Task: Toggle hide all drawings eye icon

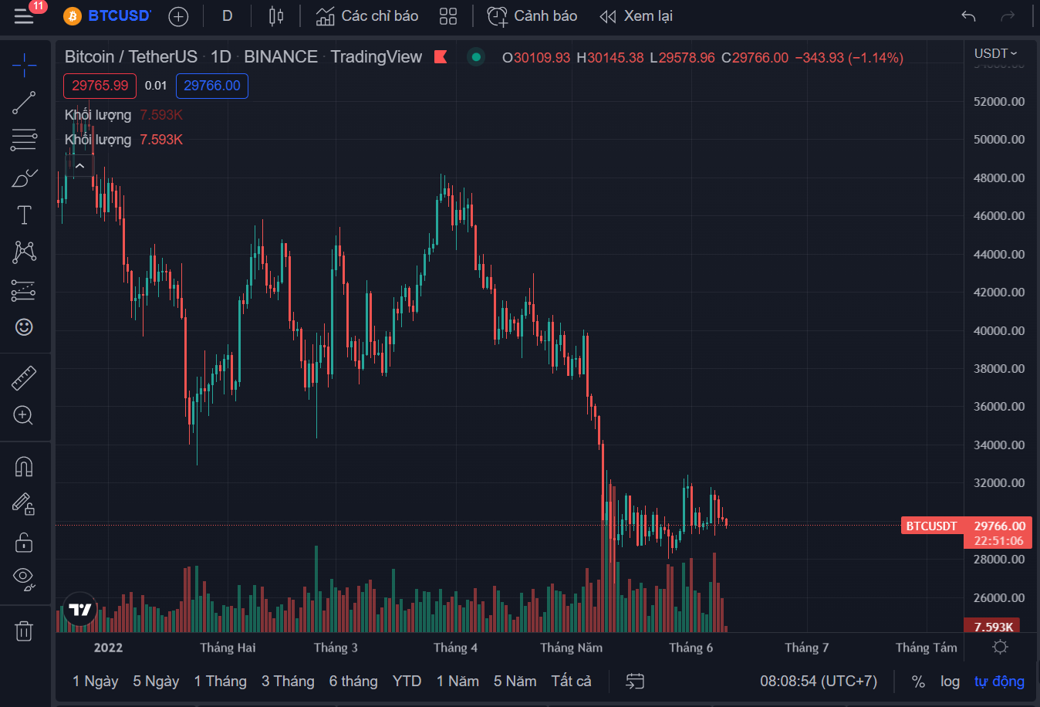Action: 24,579
